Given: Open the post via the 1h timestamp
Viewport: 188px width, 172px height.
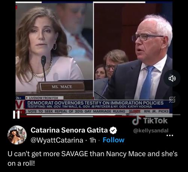Looking at the screenshot, I should click(x=92, y=140).
